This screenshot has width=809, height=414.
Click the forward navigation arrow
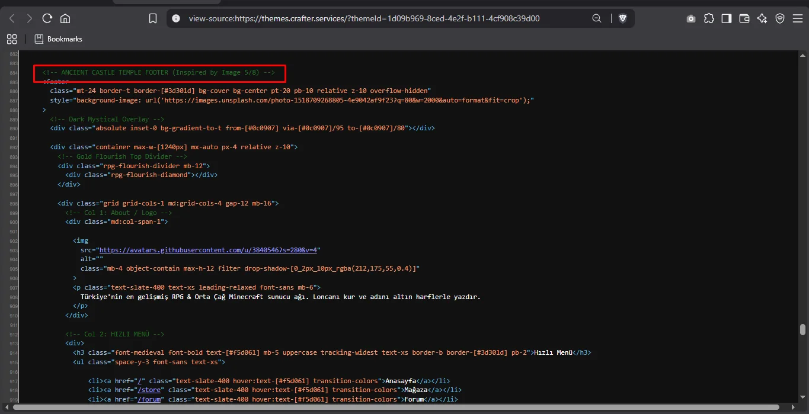coord(30,18)
